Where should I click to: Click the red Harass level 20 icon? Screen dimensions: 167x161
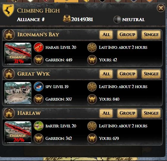pos(39,47)
